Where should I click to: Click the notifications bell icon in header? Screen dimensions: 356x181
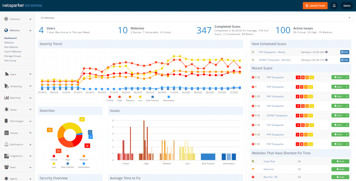(x=334, y=6)
